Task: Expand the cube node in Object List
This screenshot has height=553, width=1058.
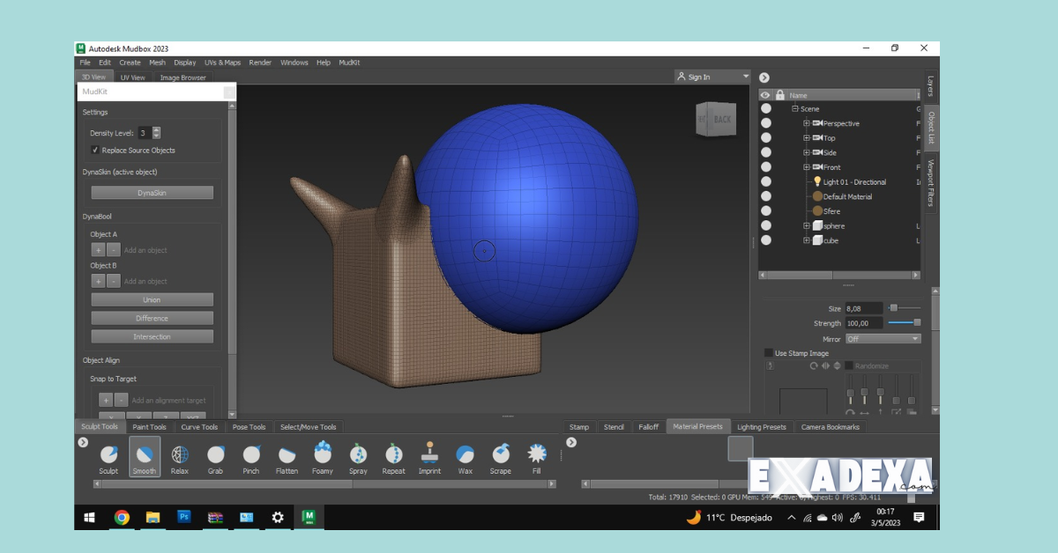Action: click(806, 240)
